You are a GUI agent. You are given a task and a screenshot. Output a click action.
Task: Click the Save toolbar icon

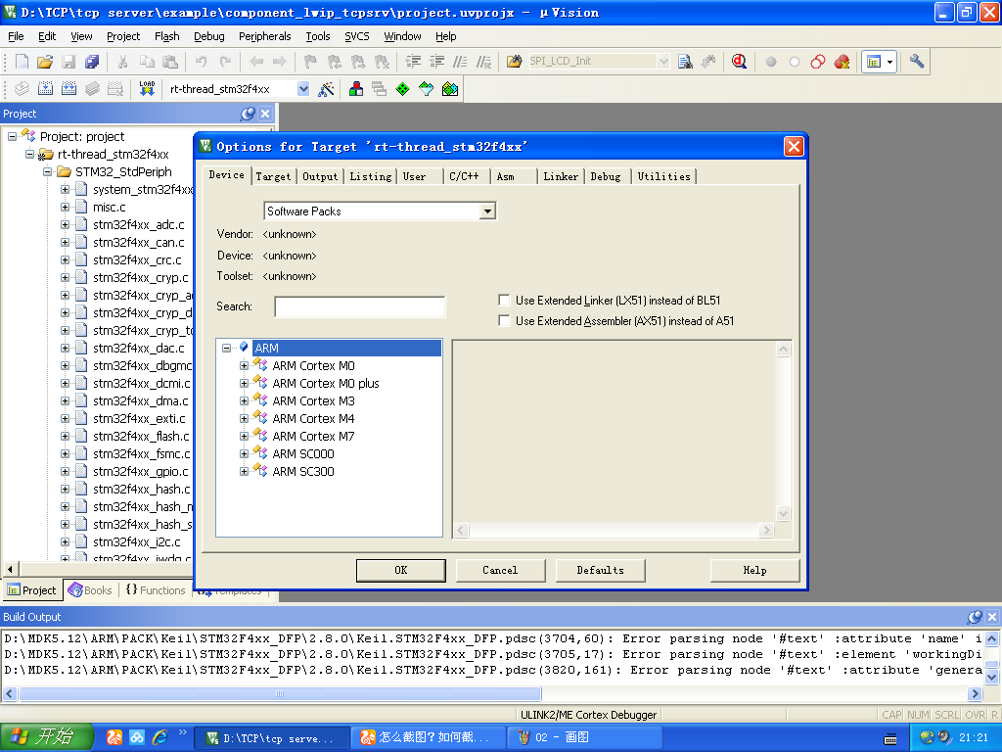(68, 62)
